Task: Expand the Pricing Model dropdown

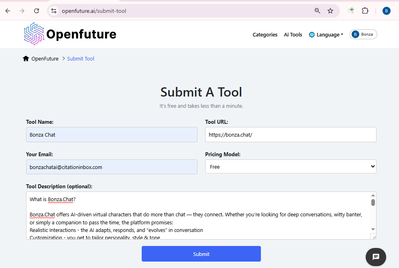Action: (291, 167)
